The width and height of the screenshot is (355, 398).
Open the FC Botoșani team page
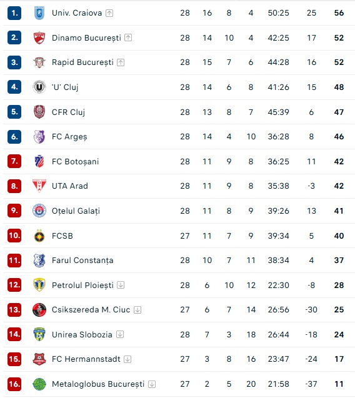tap(75, 161)
